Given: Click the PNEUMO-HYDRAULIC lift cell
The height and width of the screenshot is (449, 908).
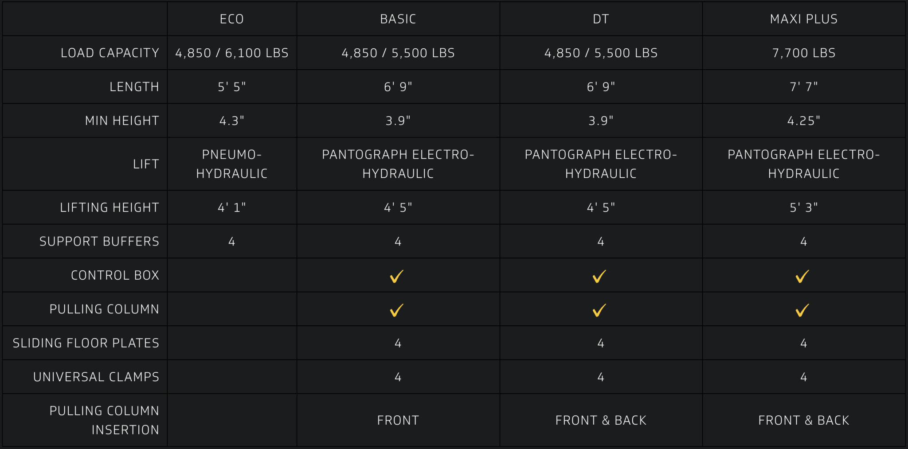Looking at the screenshot, I should point(232,164).
